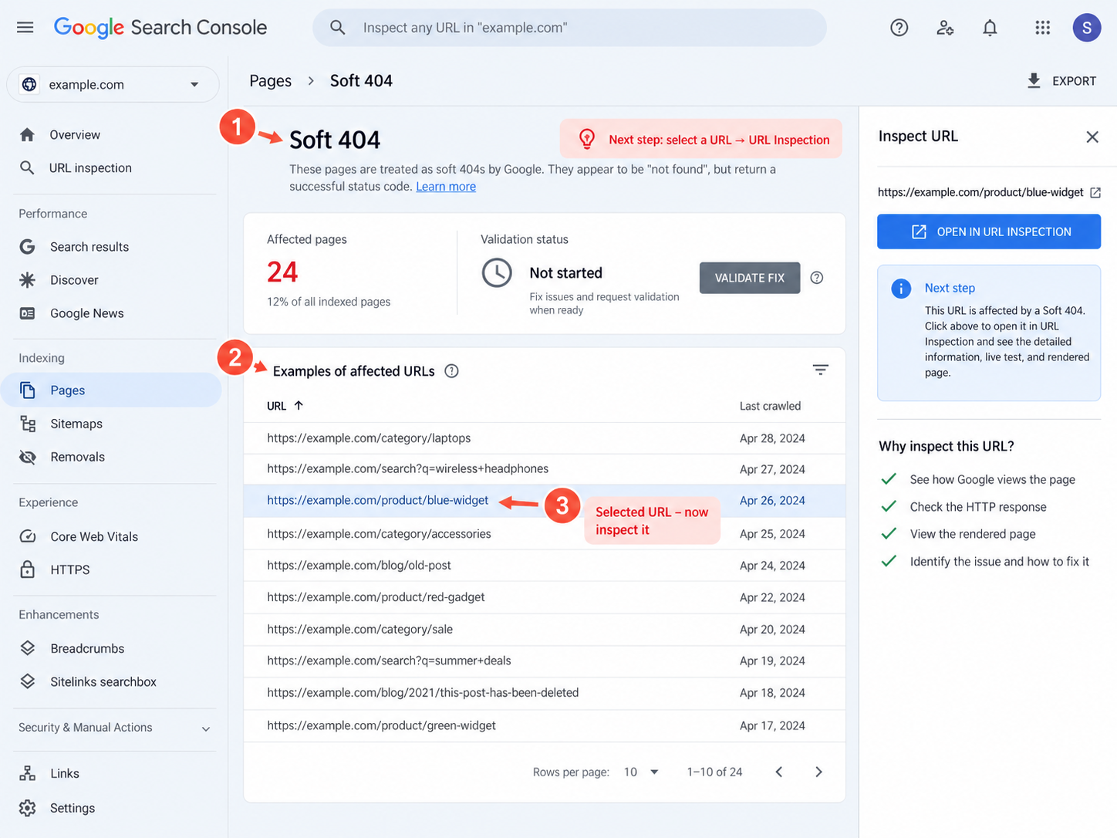The image size is (1117, 838).
Task: Select the category/sale URL row
Action: [x=545, y=630]
